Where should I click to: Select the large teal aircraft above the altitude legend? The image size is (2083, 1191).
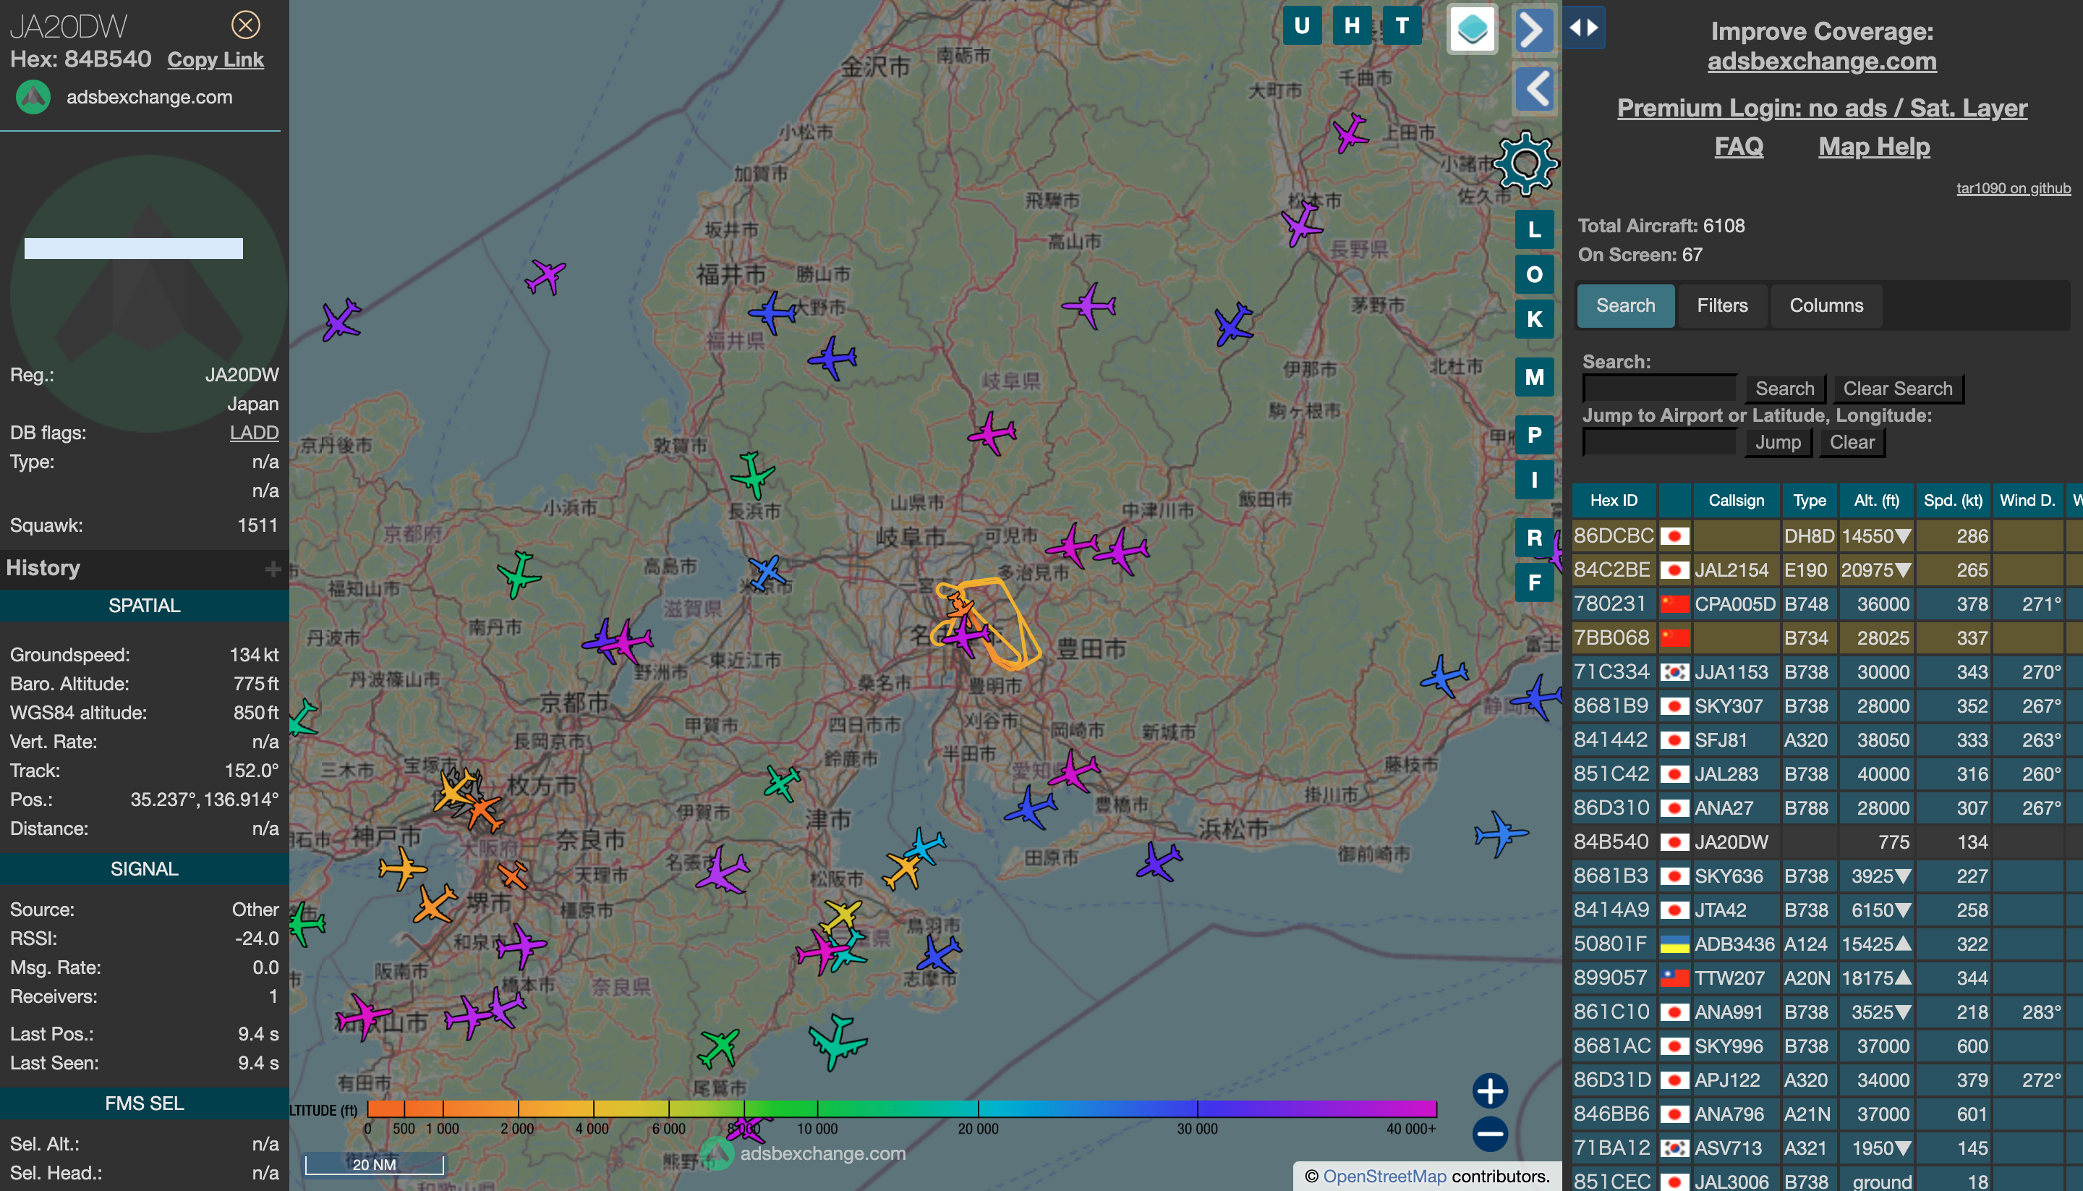click(835, 1041)
